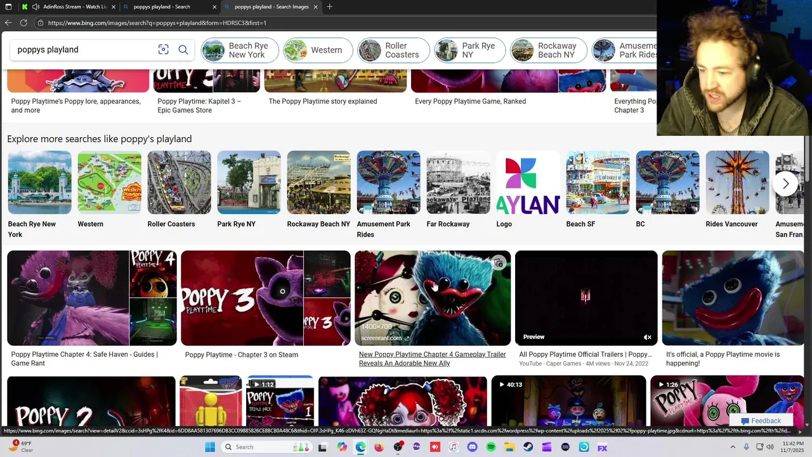The height and width of the screenshot is (457, 812).
Task: Reload the page with the refresh icon
Action: click(23, 22)
